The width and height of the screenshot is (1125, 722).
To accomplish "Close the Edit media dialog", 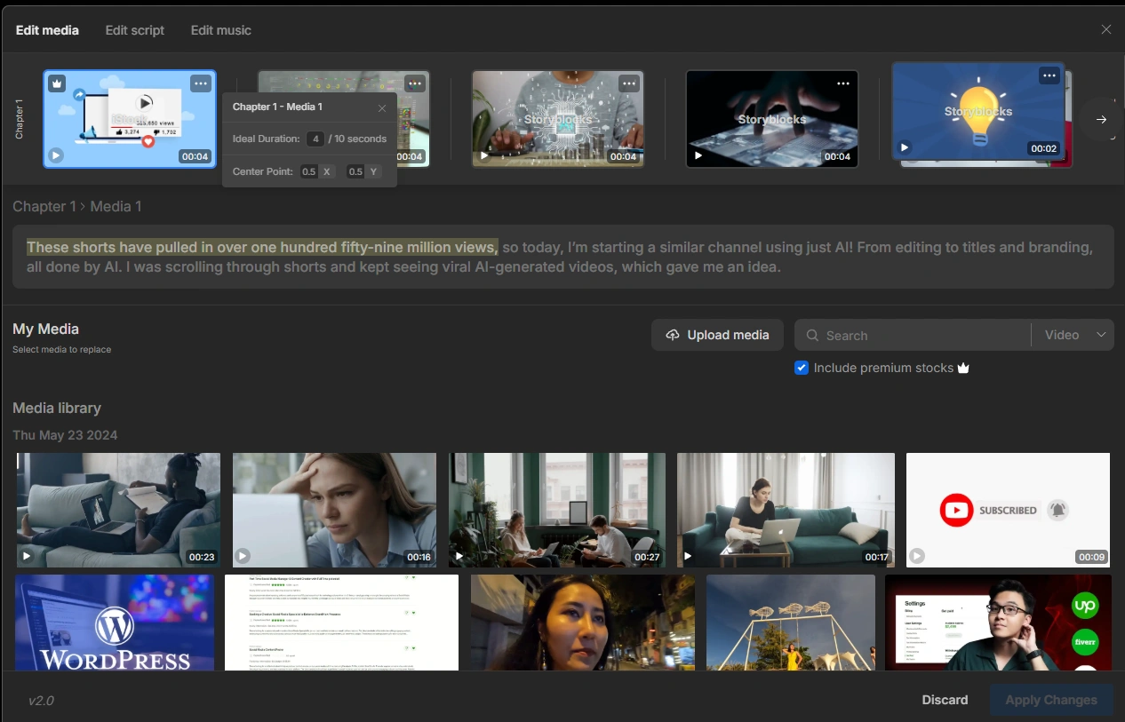I will 1106,29.
